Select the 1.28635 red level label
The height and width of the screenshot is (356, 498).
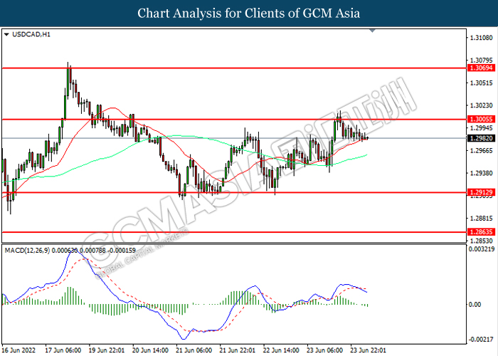pyautogui.click(x=481, y=232)
